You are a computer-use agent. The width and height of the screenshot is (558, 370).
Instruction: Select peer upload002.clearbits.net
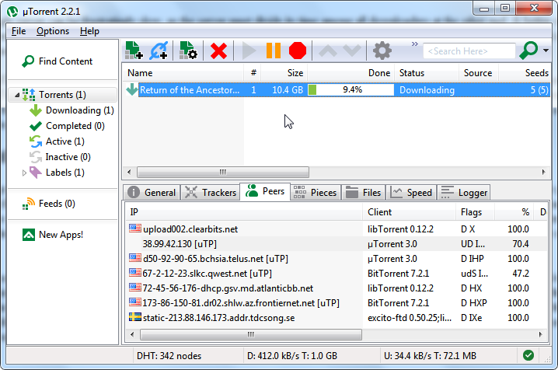pyautogui.click(x=337, y=229)
